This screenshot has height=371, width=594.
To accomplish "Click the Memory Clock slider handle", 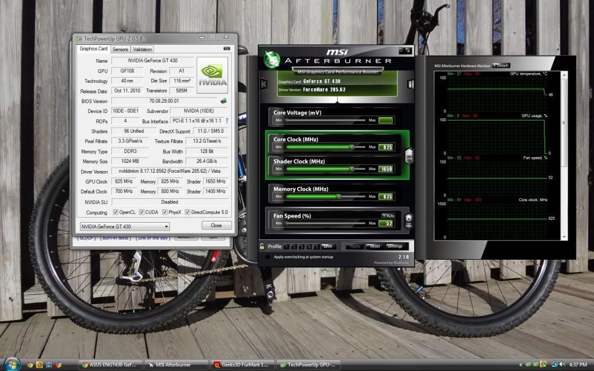I will coord(339,197).
